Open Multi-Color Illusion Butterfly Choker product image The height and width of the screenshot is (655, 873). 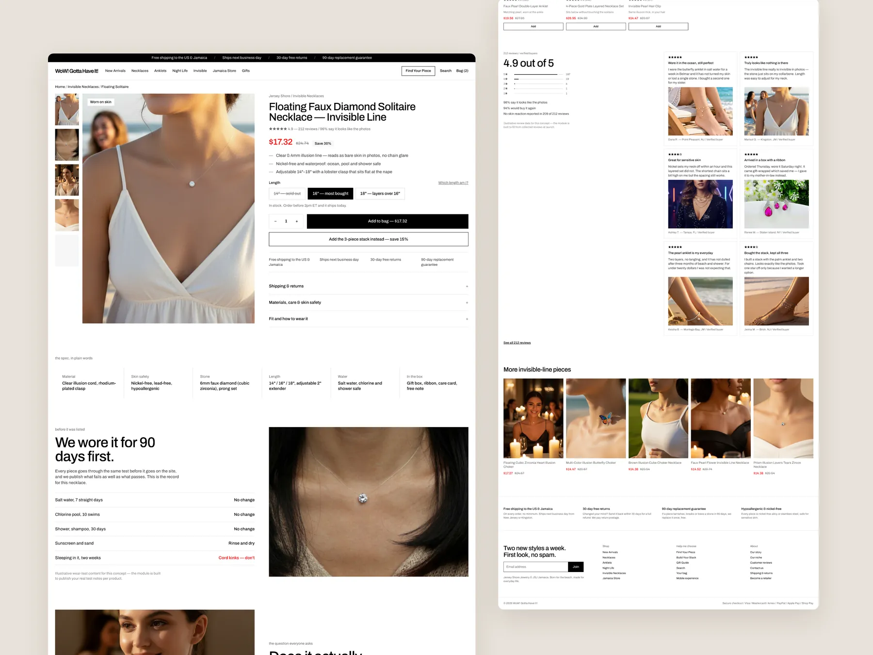coord(596,418)
